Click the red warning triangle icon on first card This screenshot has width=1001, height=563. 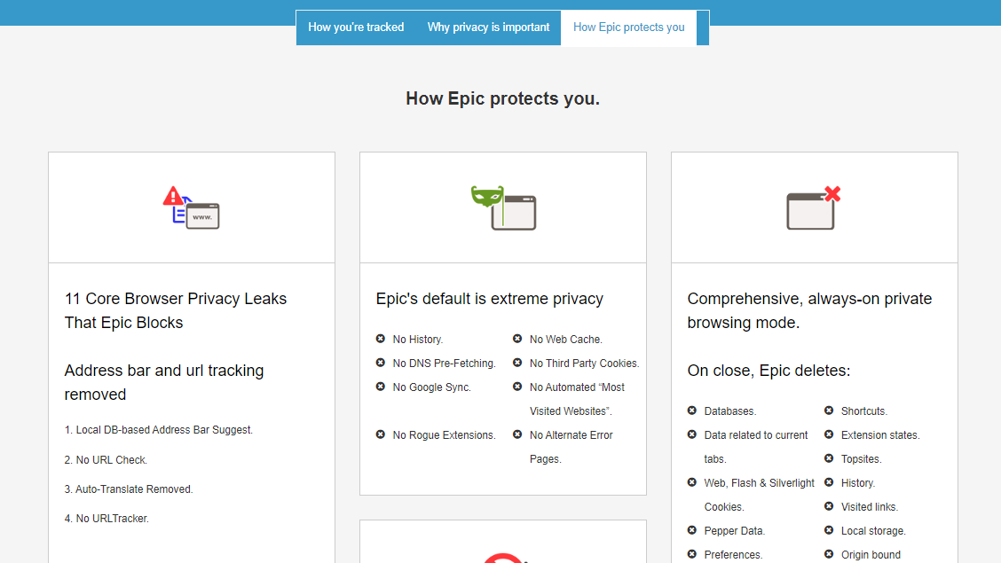click(x=173, y=196)
